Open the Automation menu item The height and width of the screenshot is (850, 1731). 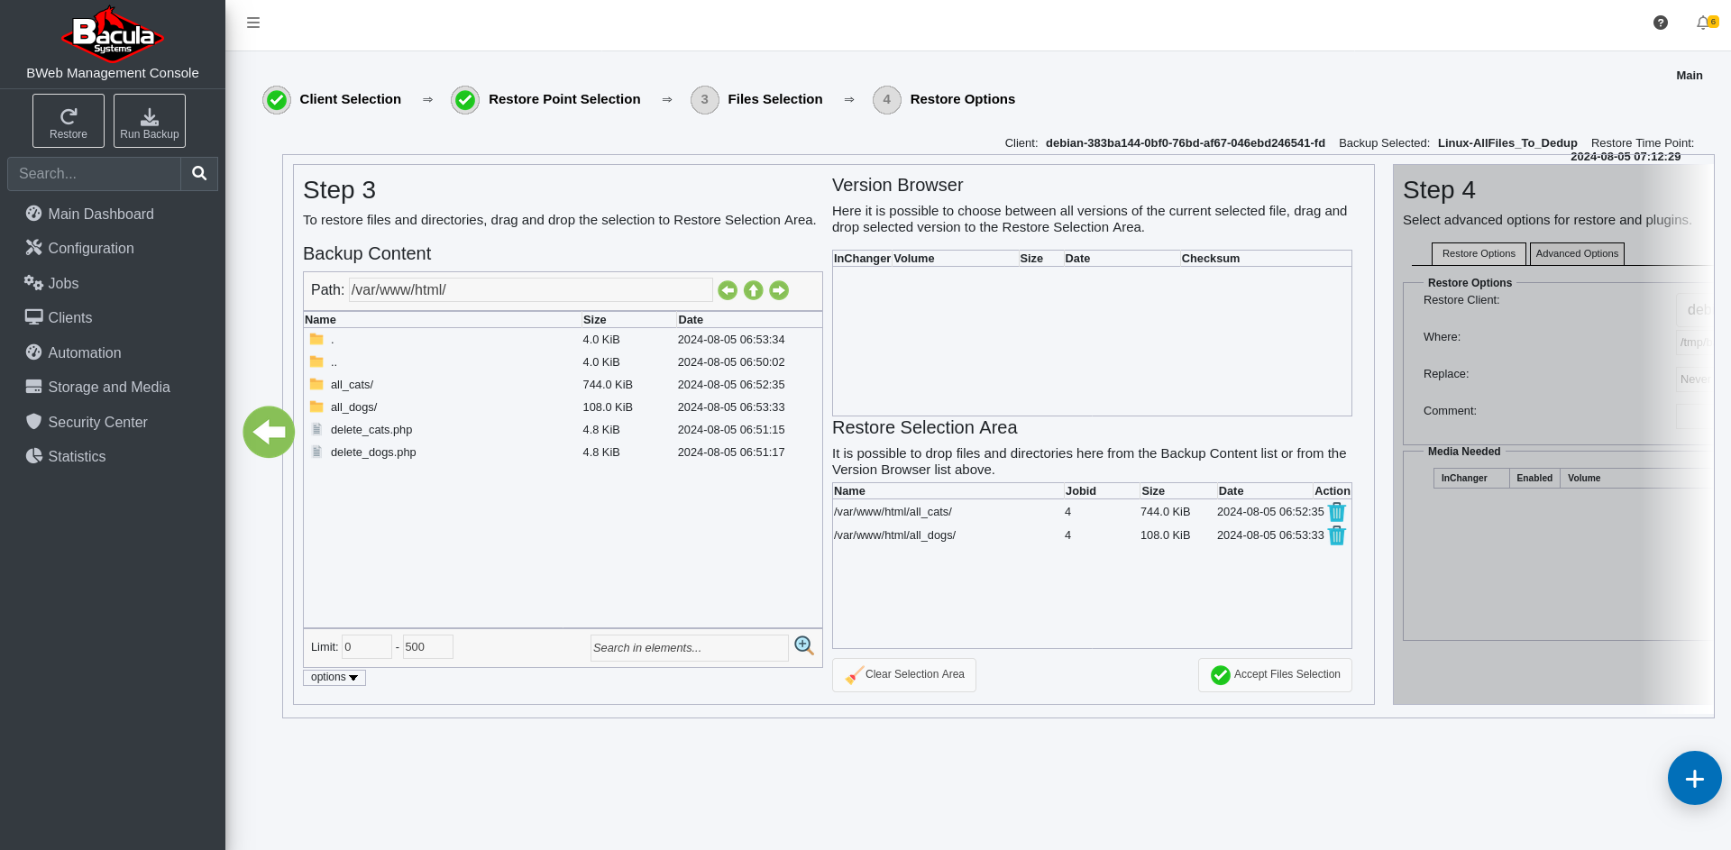coord(85,352)
